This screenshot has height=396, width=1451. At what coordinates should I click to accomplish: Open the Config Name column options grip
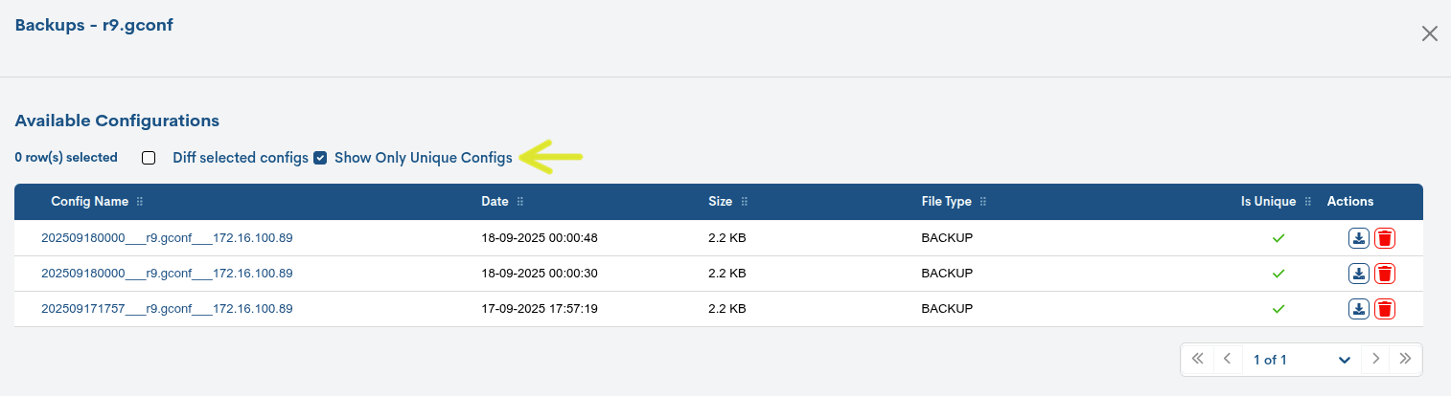(x=140, y=202)
